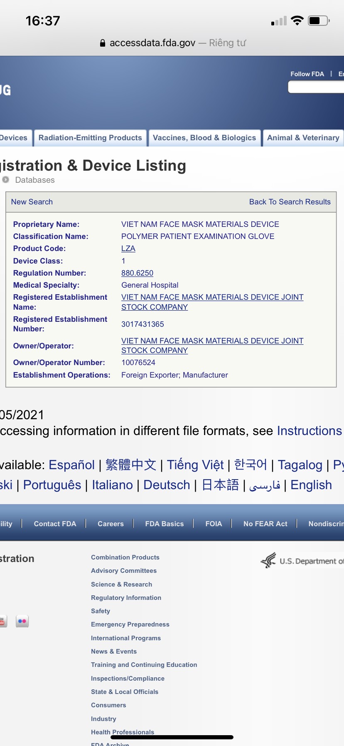Open the Flickr social icon
The width and height of the screenshot is (344, 746).
(22, 621)
